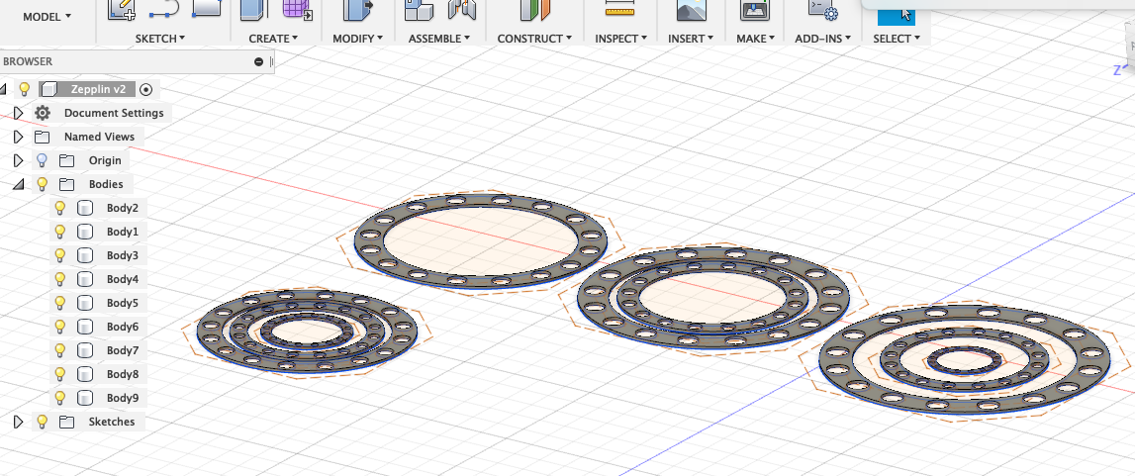The height and width of the screenshot is (476, 1135).
Task: Open the ASSEMBLE dropdown menu
Action: pos(439,39)
